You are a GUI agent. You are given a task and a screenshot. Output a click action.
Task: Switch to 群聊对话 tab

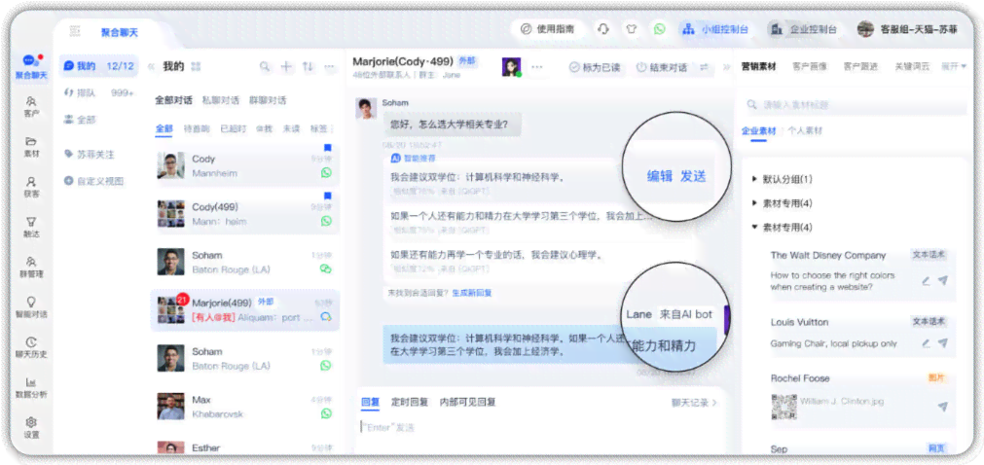pos(268,100)
